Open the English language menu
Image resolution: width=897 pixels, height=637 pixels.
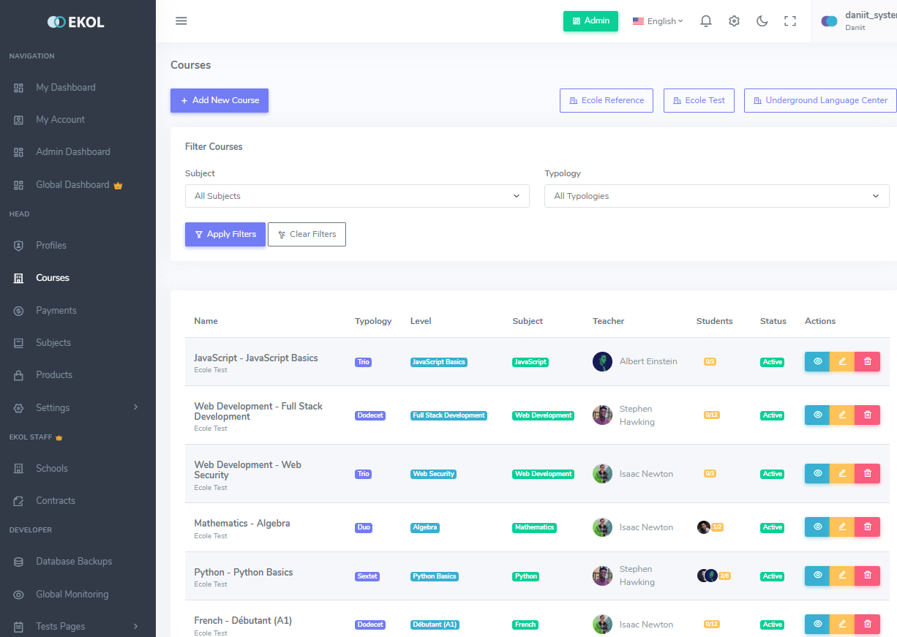click(657, 20)
